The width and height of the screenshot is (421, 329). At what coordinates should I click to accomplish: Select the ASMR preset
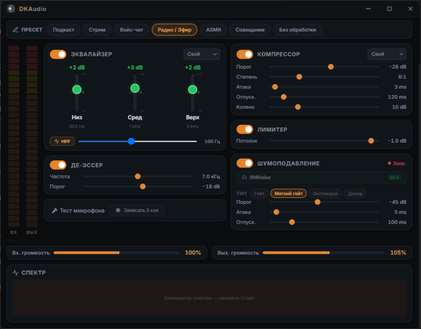point(213,30)
